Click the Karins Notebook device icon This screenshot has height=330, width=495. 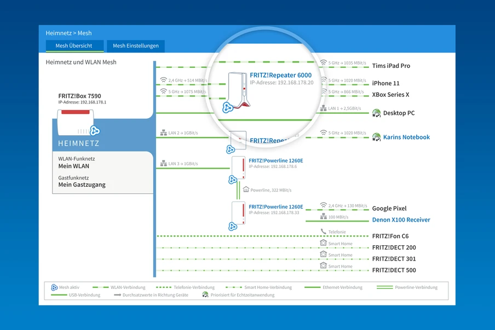pyautogui.click(x=376, y=137)
